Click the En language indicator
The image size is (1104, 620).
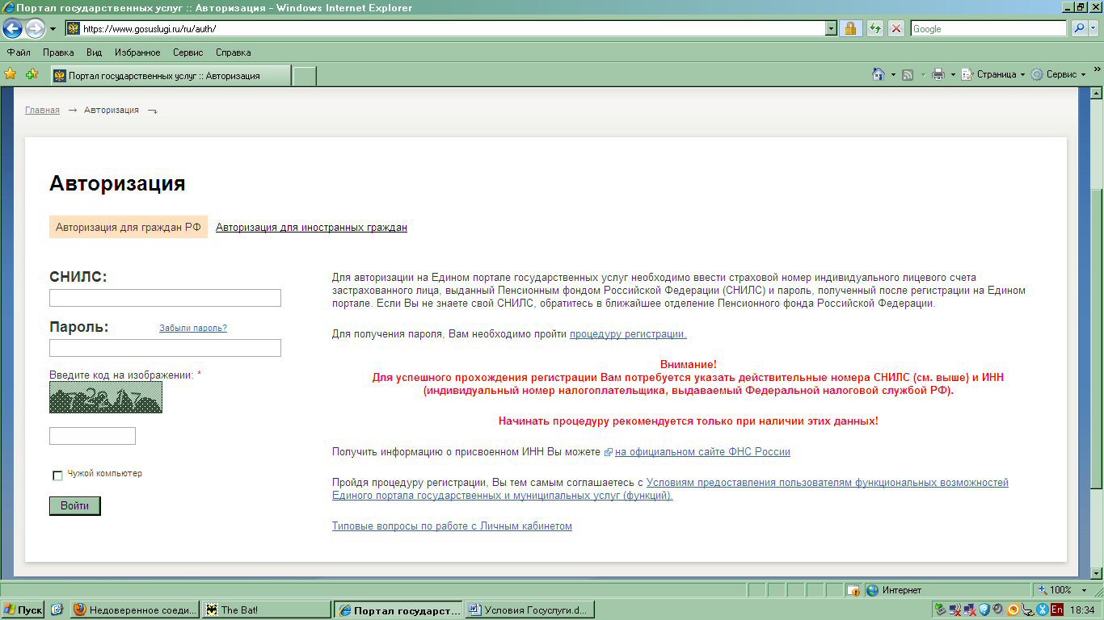pyautogui.click(x=1056, y=610)
